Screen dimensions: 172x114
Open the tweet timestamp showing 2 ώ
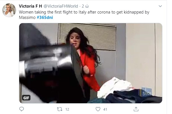tap(85, 6)
